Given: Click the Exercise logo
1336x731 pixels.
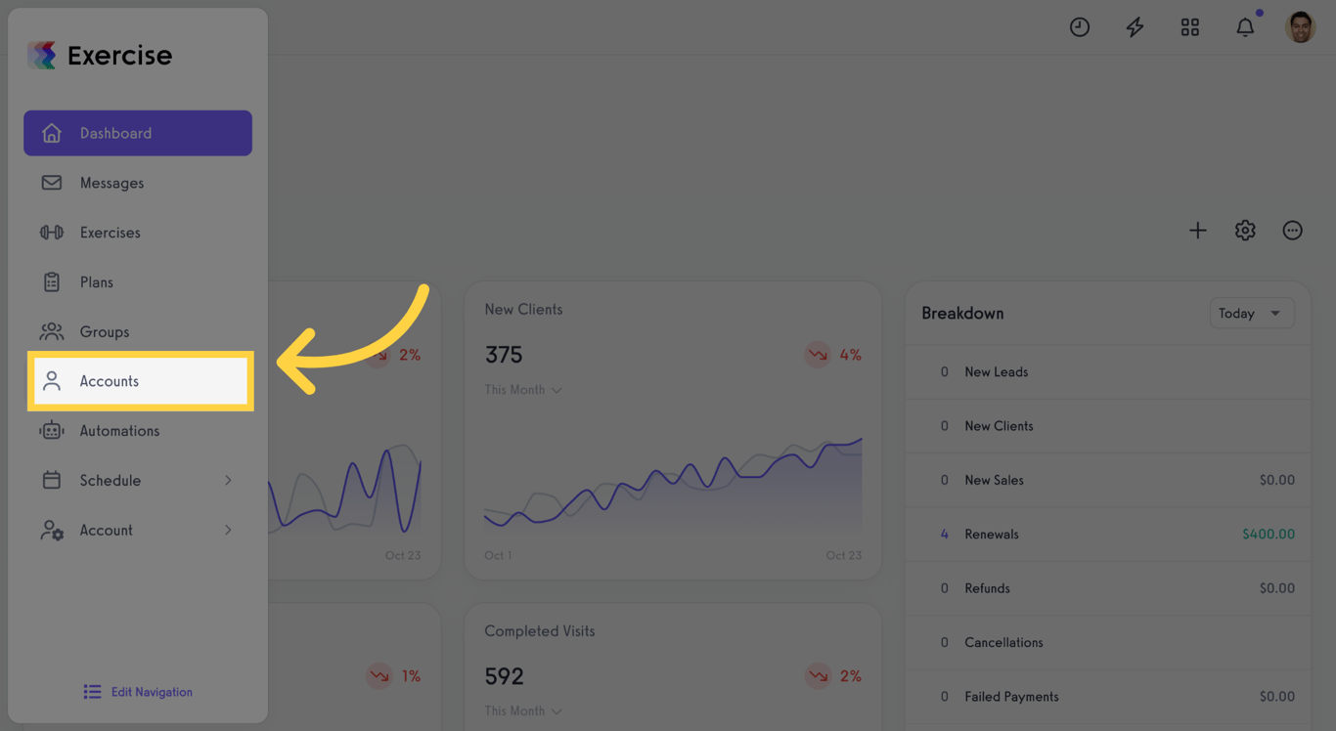Looking at the screenshot, I should point(100,56).
